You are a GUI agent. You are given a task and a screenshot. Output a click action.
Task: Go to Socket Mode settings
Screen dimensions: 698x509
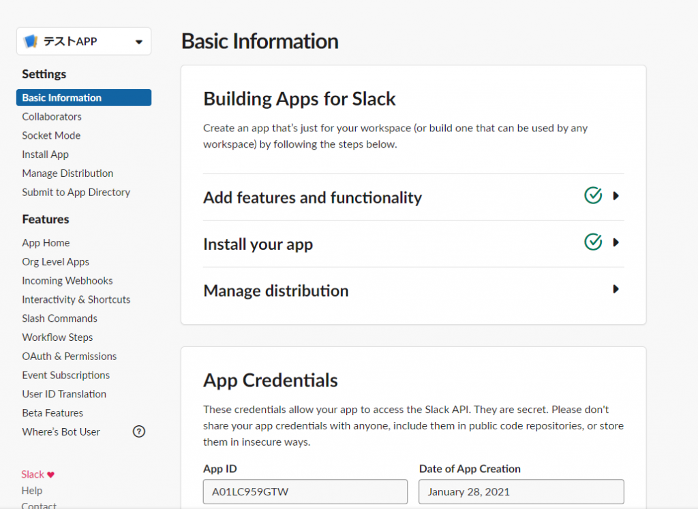51,135
